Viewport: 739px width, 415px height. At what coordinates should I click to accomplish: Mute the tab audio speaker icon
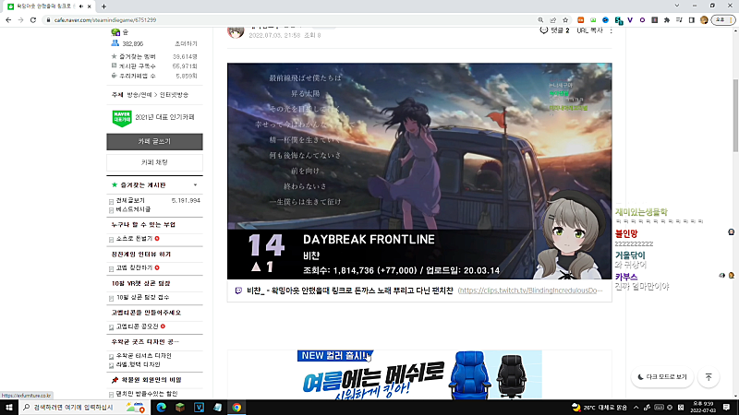(x=81, y=6)
